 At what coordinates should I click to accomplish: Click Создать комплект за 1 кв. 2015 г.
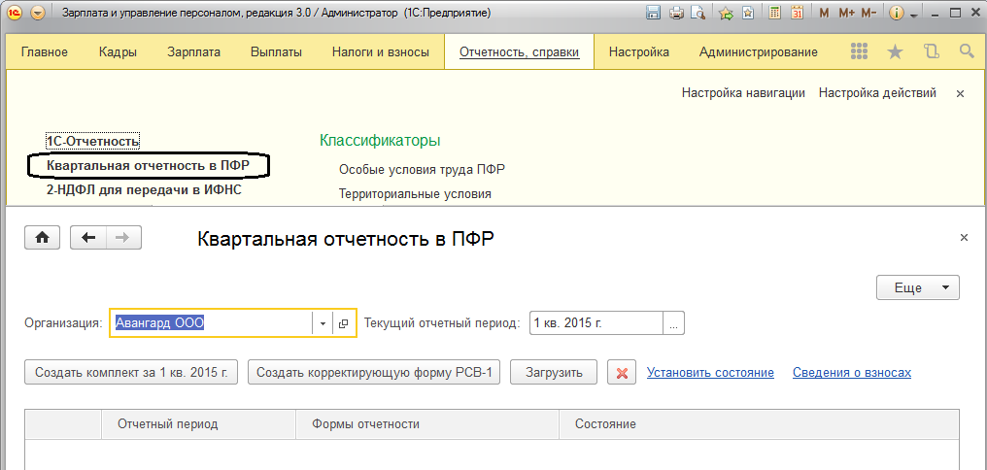pos(131,372)
